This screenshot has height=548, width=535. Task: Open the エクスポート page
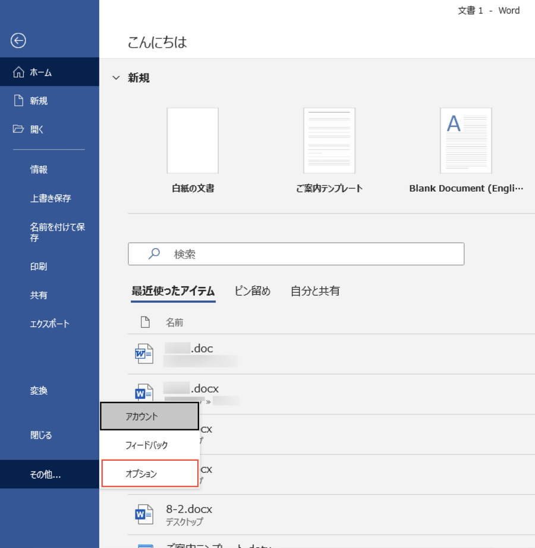tap(49, 324)
